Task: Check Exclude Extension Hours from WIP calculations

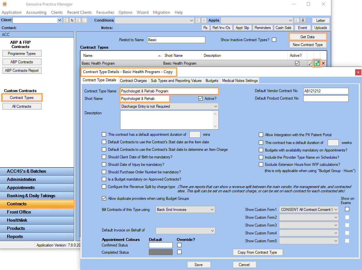Action: [x=261, y=165]
